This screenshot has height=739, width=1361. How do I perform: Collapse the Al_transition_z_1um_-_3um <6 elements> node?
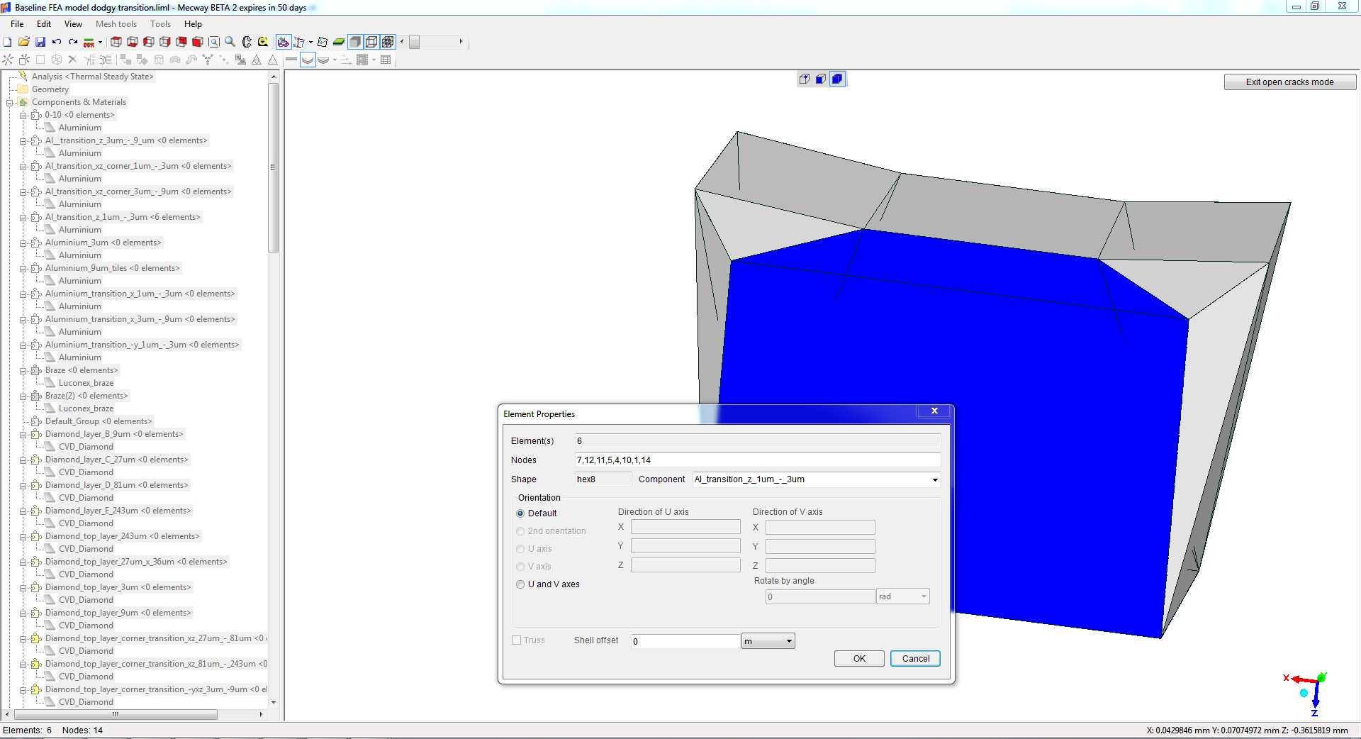tap(23, 217)
